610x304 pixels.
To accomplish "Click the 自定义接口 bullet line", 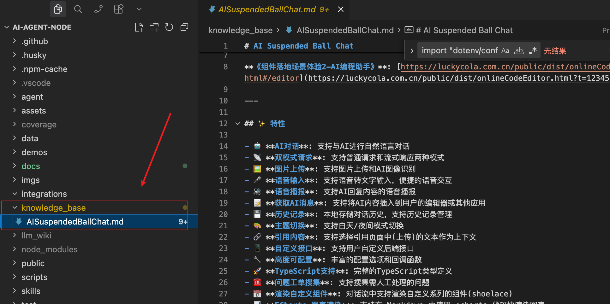I will tap(329, 248).
